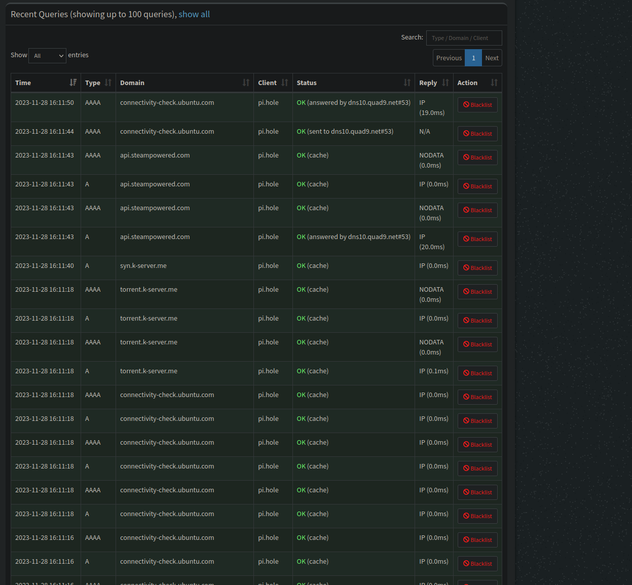The image size is (632, 585).
Task: Sort by Action column sort icon
Action: coord(494,83)
